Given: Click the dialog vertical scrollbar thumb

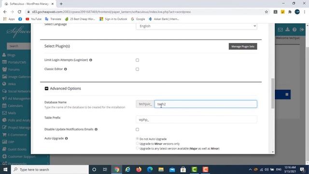Looking at the screenshot, I should 273,93.
